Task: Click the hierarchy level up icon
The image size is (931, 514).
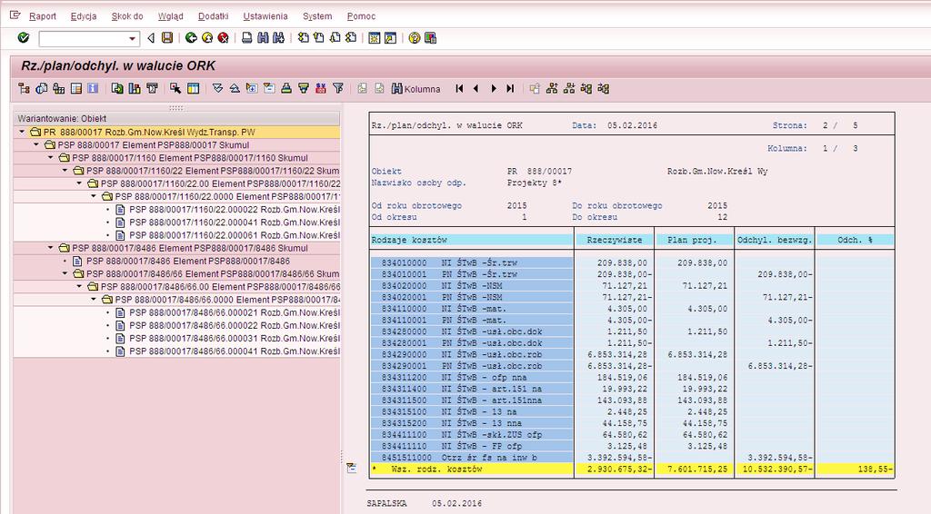Action: coord(552,88)
